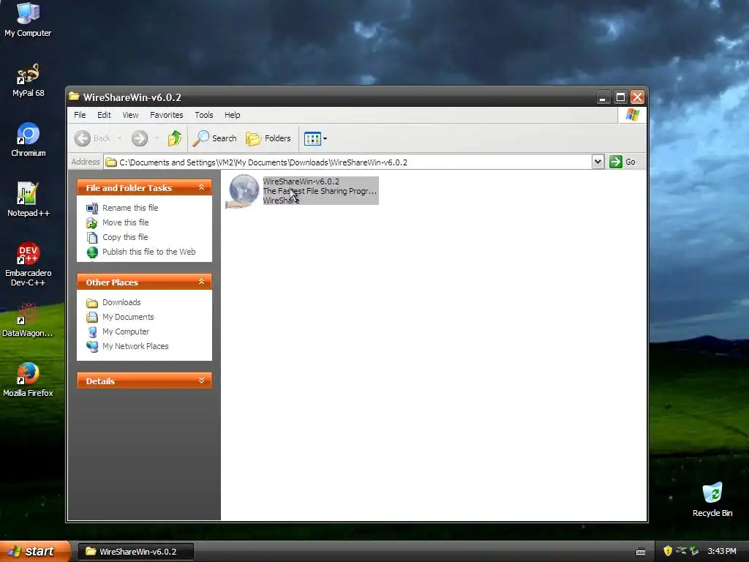Click the folder icon in title bar
This screenshot has width=749, height=562.
pos(74,97)
